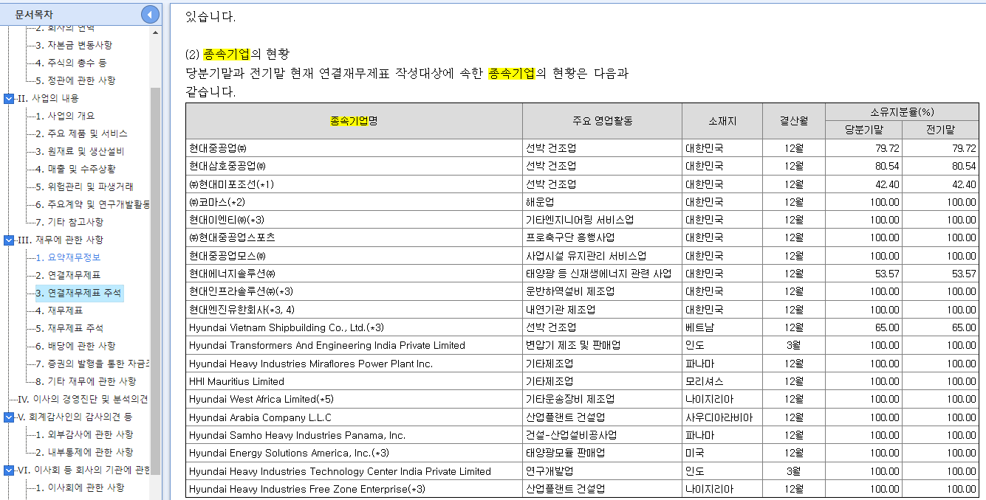Open 4. 재무제표 in the tree
The image size is (986, 500).
pyautogui.click(x=59, y=310)
